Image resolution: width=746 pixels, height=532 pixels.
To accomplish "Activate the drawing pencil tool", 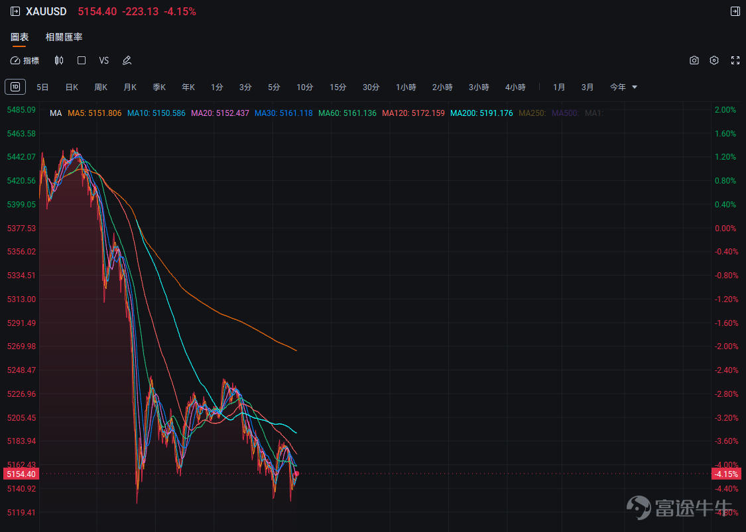I will [127, 60].
